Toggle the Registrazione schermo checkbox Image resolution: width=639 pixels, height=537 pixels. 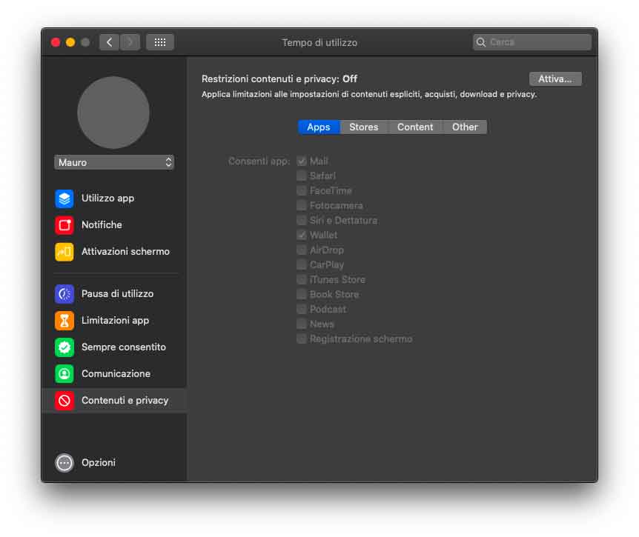[302, 339]
